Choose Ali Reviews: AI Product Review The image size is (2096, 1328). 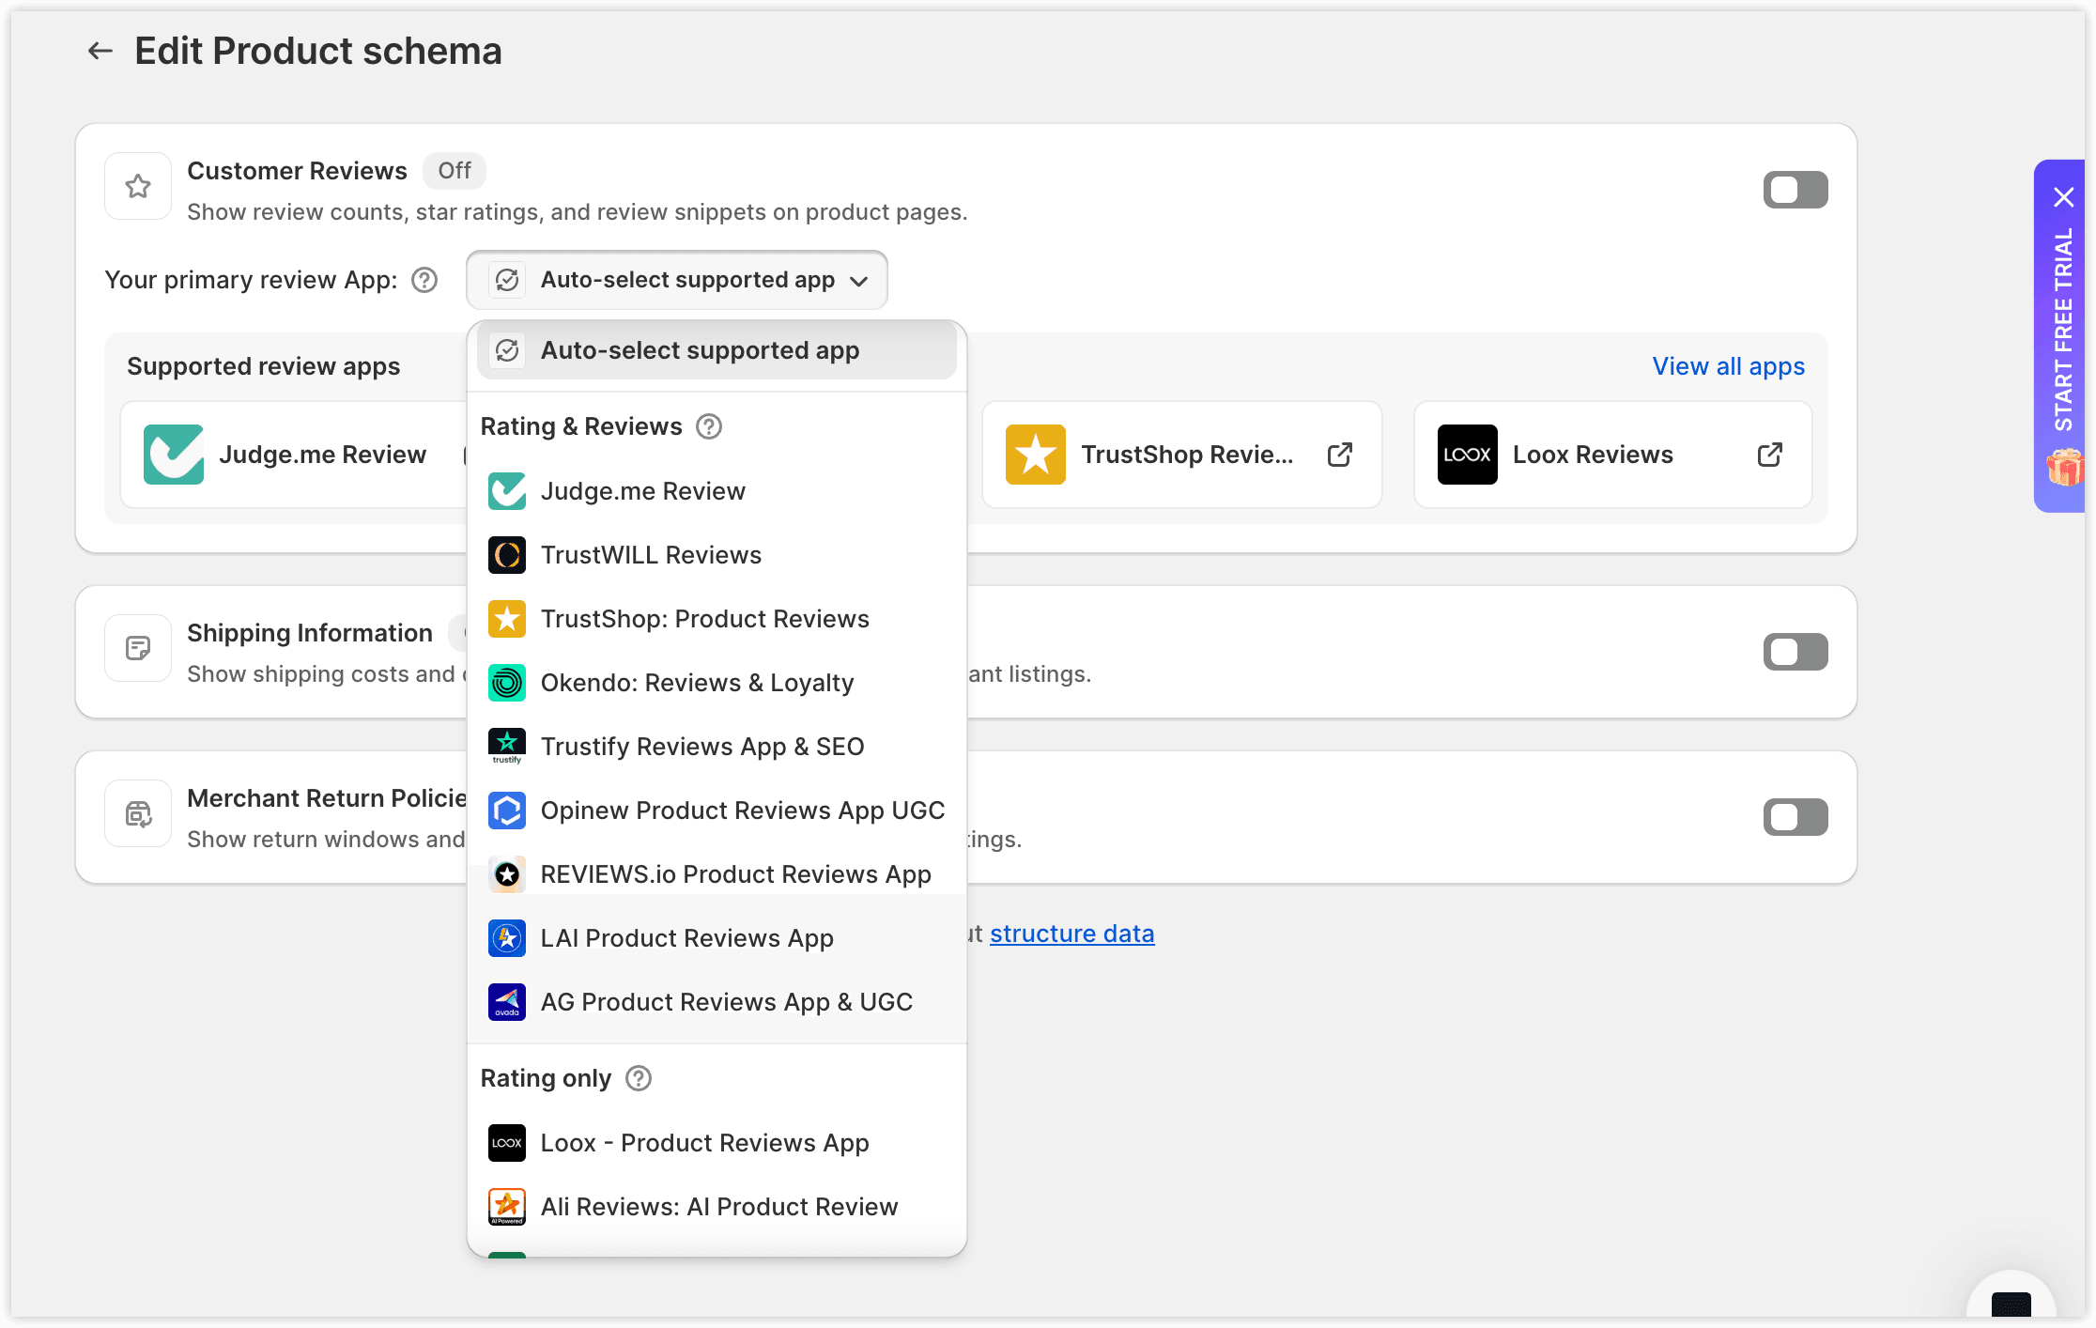point(717,1207)
